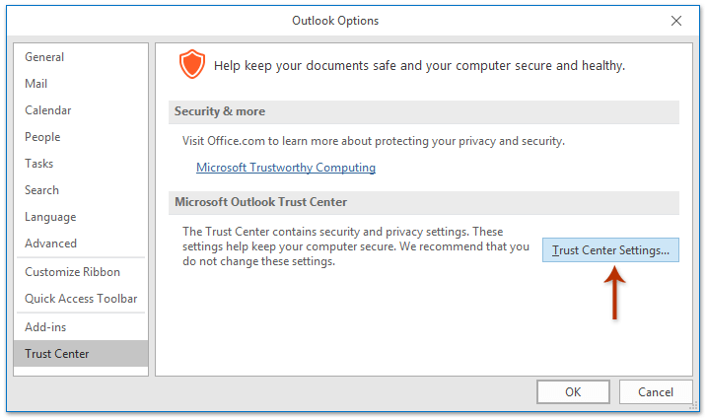Image resolution: width=706 pixels, height=418 pixels.
Task: Confirm with the OK button
Action: pos(573,392)
